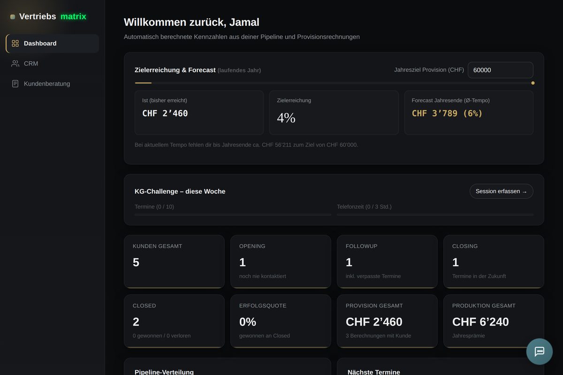
Task: Click the Nächste Termine heading
Action: click(374, 372)
